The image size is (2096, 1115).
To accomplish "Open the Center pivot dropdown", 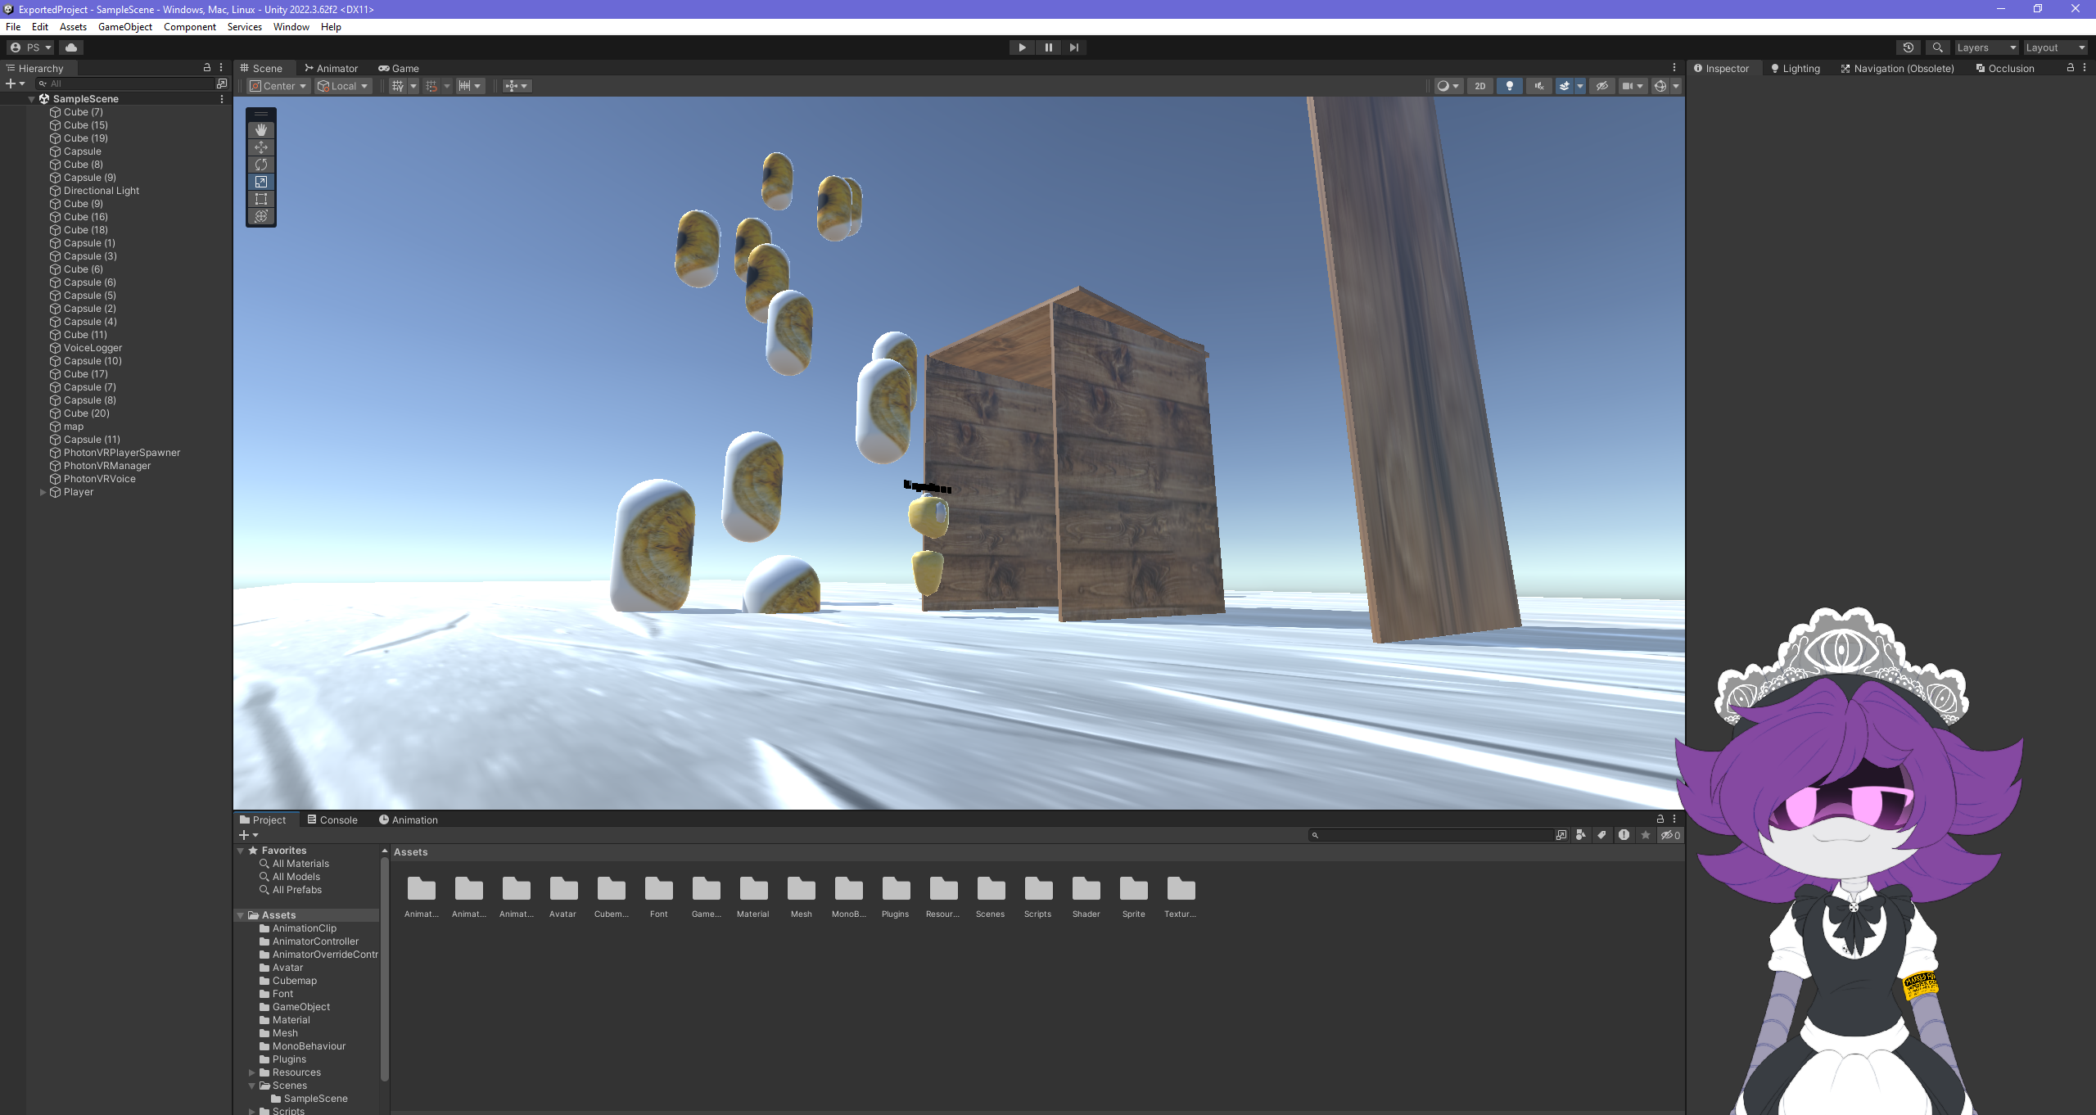I will point(278,86).
